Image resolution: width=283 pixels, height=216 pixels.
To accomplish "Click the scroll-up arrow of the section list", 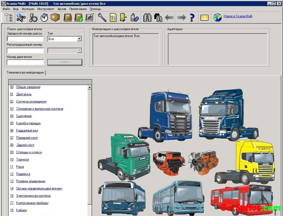I will tap(90, 87).
